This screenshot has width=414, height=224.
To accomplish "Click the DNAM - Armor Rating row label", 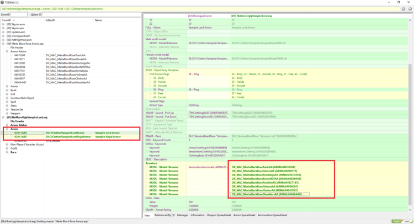I will tap(158, 210).
